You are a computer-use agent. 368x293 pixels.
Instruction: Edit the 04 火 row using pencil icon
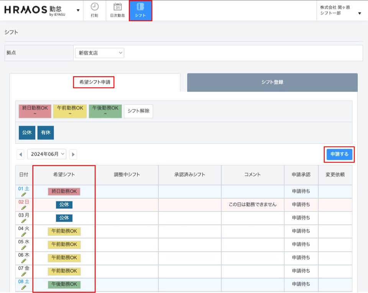tap(24, 234)
